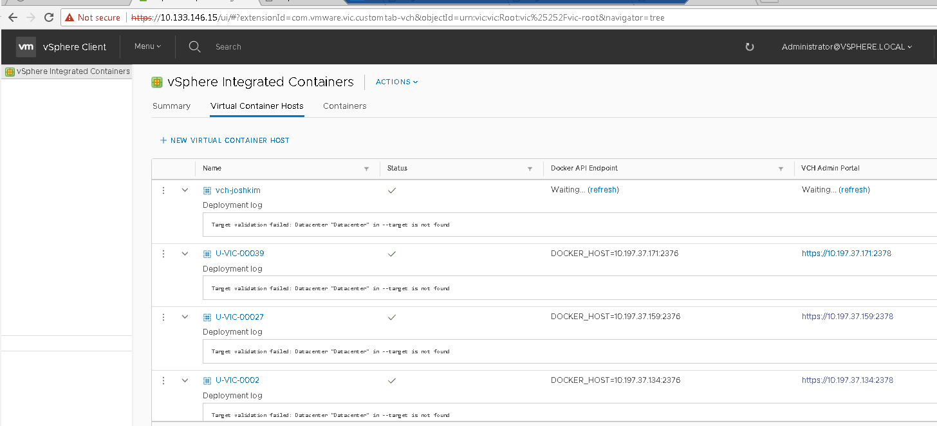The height and width of the screenshot is (426, 937).
Task: Open the three-dot actions menu for vch-joshkim
Action: coord(163,190)
